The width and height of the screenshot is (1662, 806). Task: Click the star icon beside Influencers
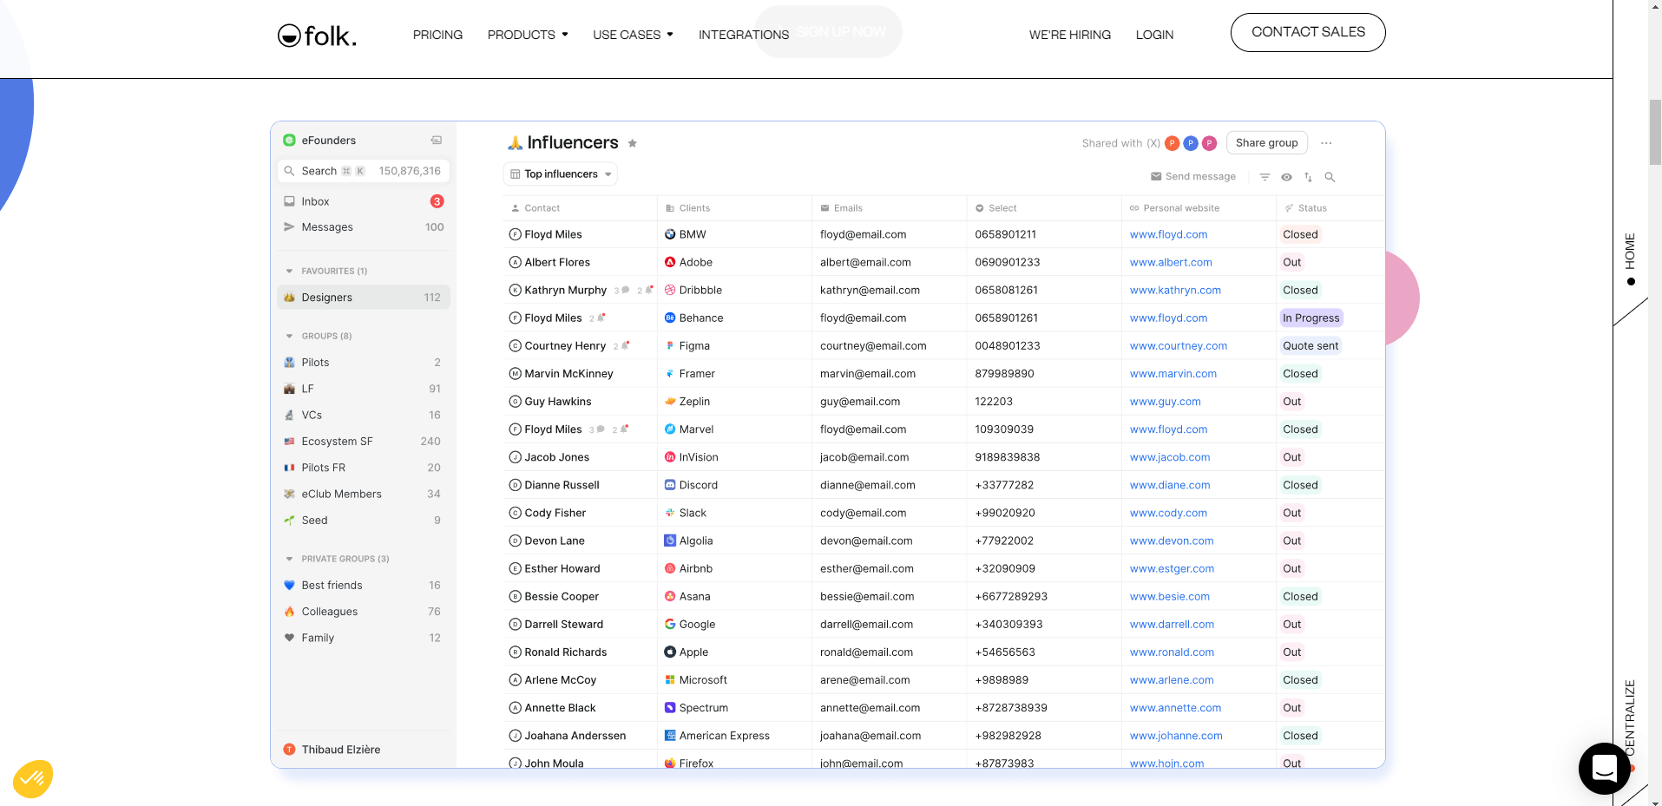pyautogui.click(x=633, y=143)
